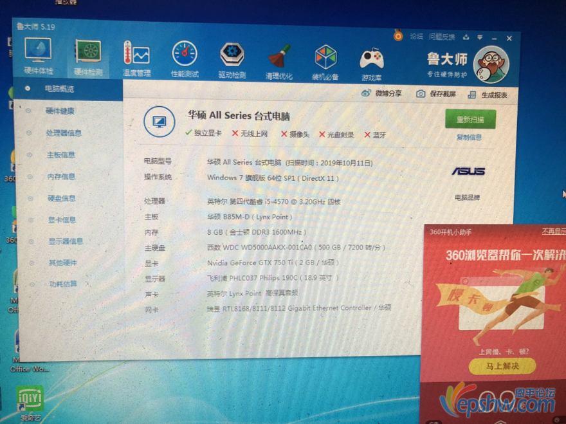Open the 论坛 forum link
The width and height of the screenshot is (566, 424).
tap(416, 36)
